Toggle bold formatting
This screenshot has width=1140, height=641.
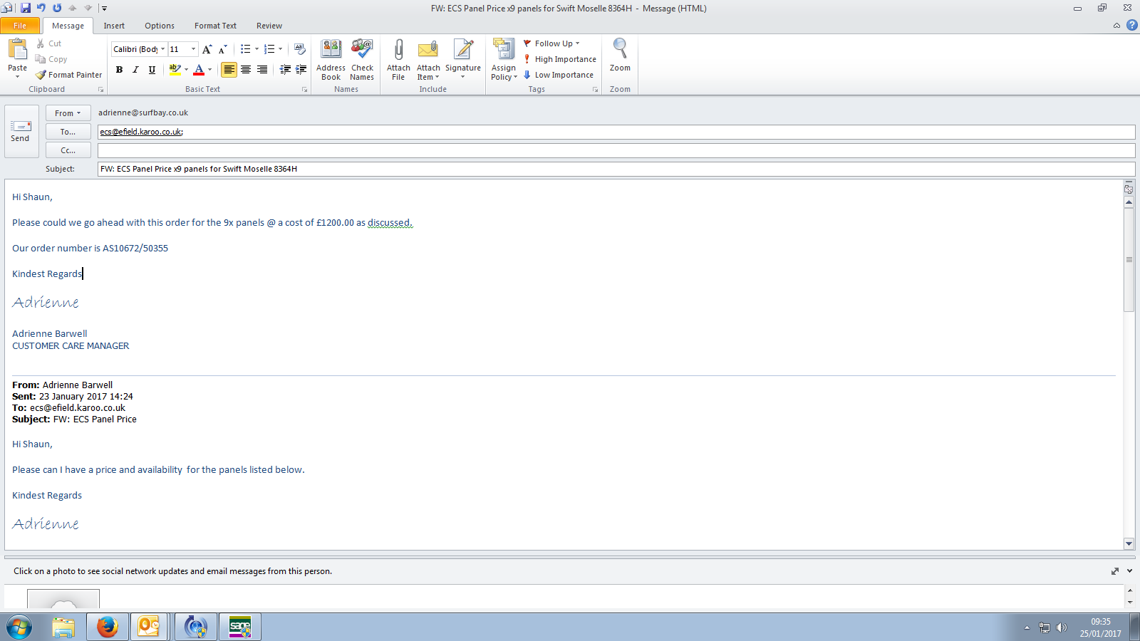point(119,70)
